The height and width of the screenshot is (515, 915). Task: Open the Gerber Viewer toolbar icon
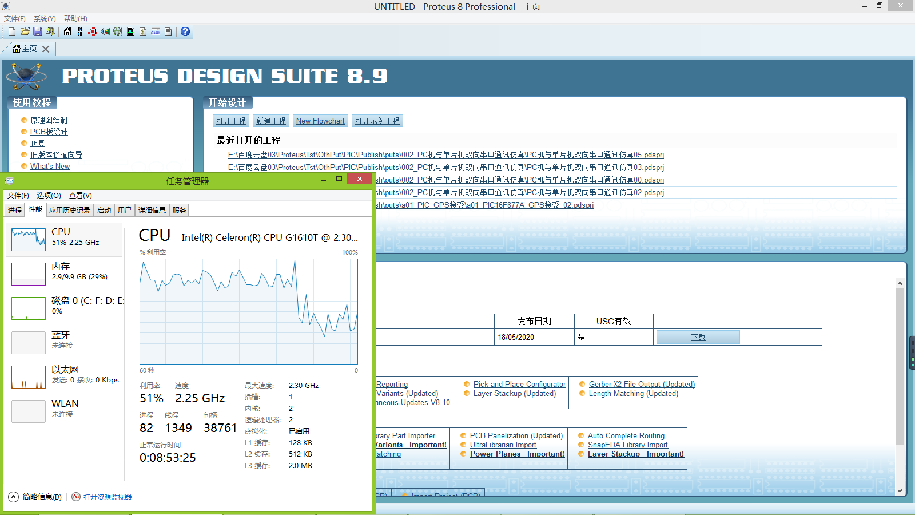coord(118,31)
